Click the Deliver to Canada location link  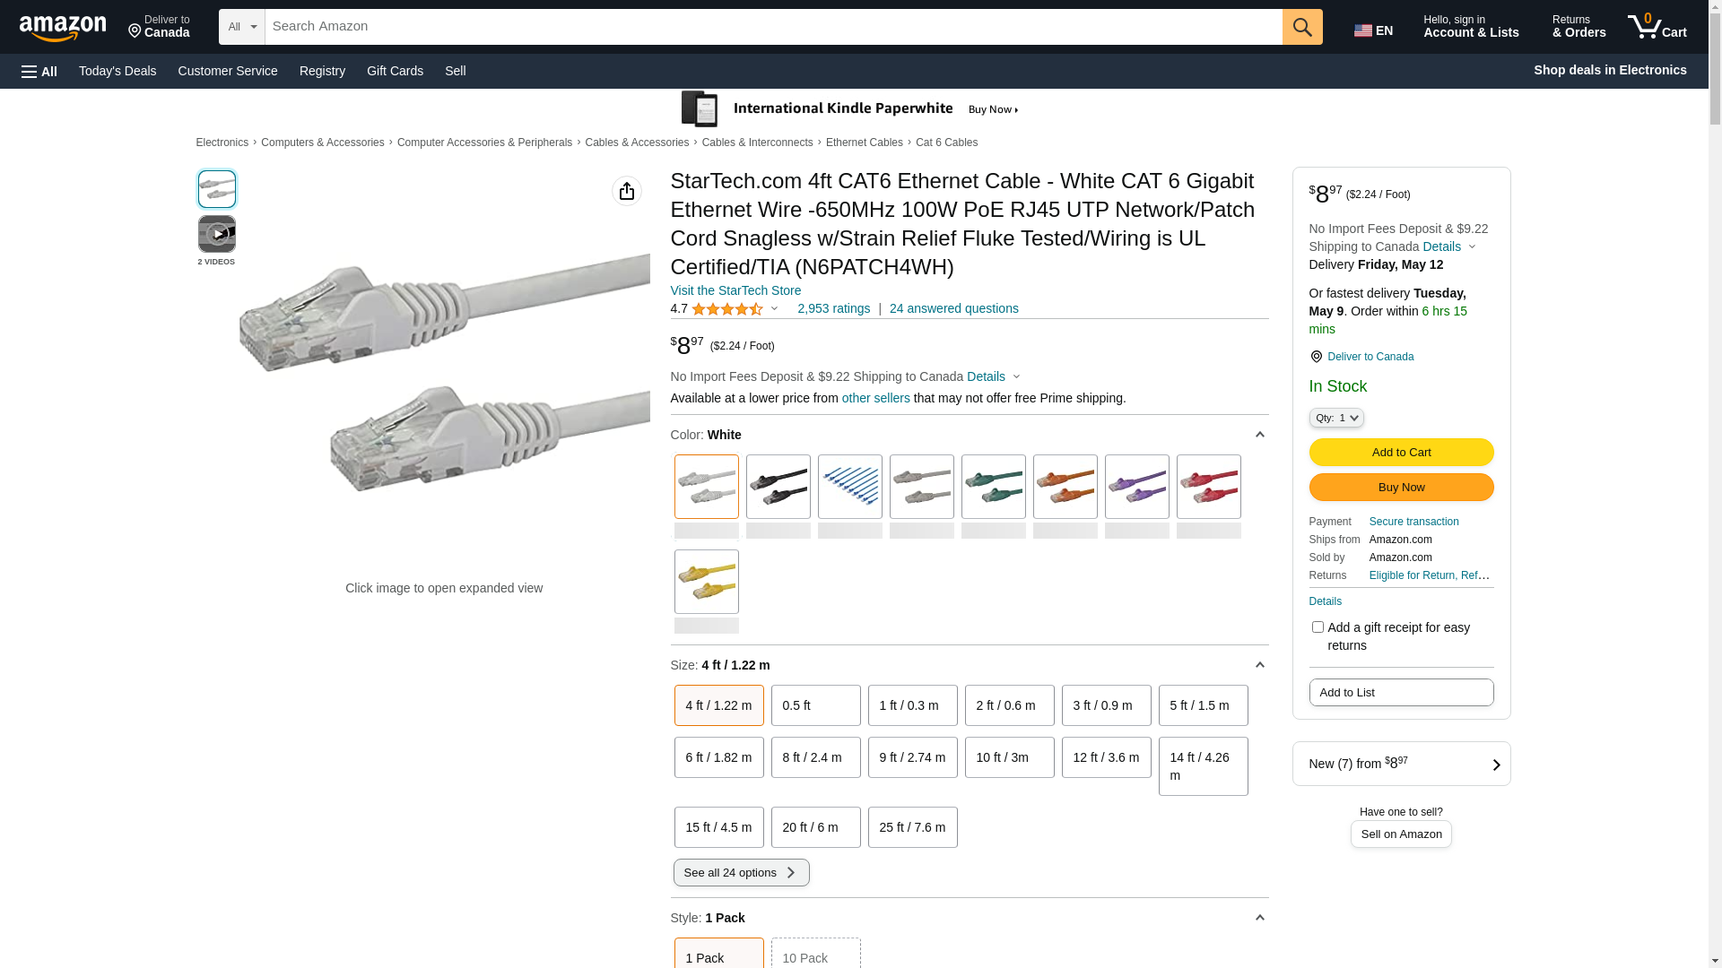click(x=1370, y=357)
